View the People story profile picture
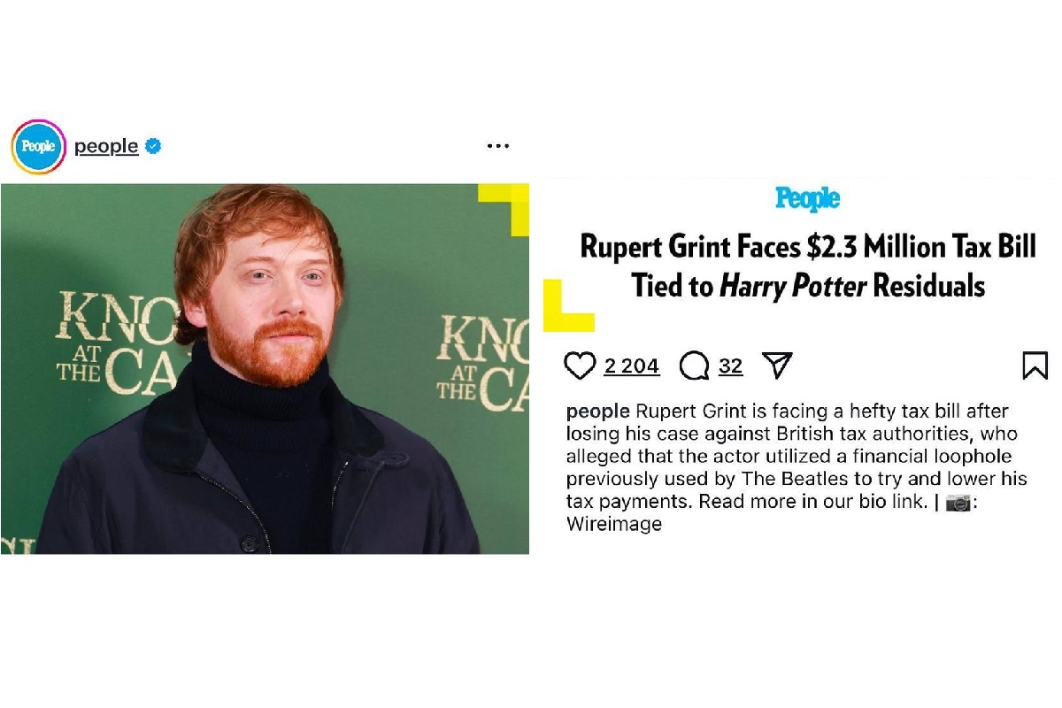 39,147
